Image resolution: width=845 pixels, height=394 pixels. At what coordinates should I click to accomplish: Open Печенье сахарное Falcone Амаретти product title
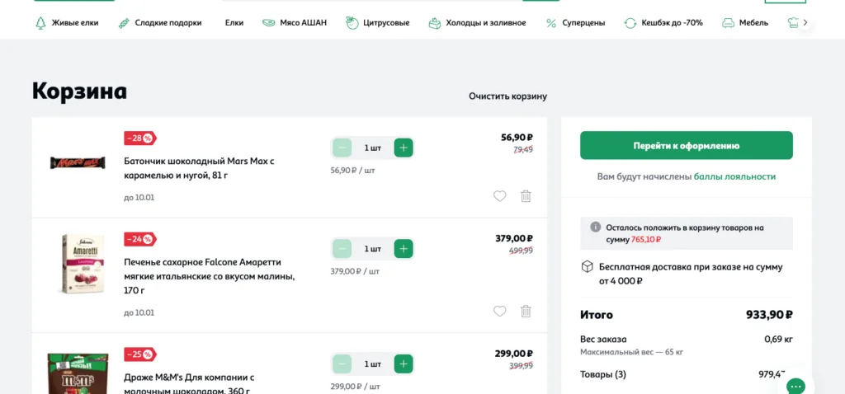pyautogui.click(x=209, y=276)
